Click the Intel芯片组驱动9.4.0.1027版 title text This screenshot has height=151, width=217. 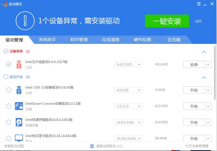(46, 62)
